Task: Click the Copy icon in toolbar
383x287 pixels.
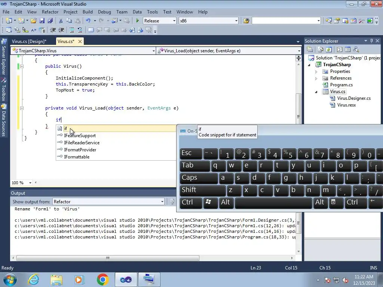Action: [69, 21]
